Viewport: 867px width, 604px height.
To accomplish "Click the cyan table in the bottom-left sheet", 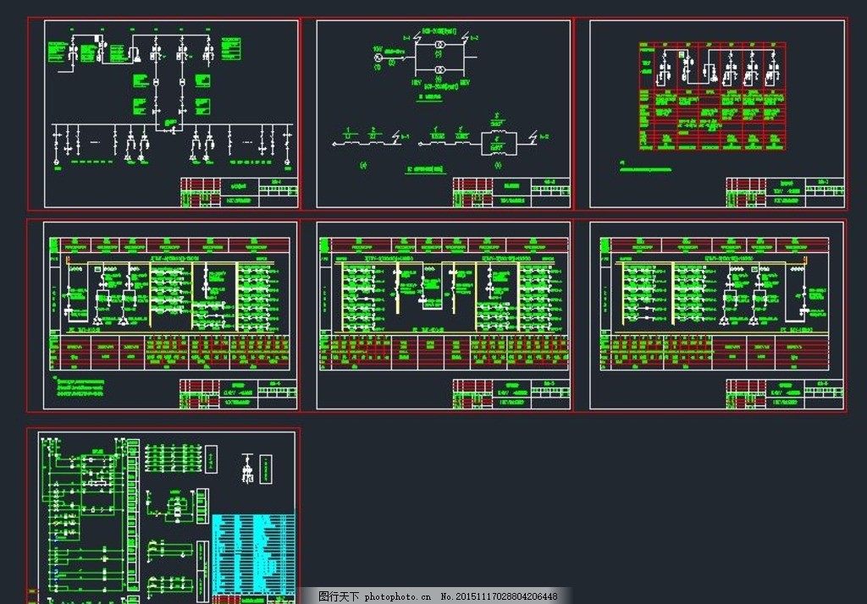I will pyautogui.click(x=254, y=555).
